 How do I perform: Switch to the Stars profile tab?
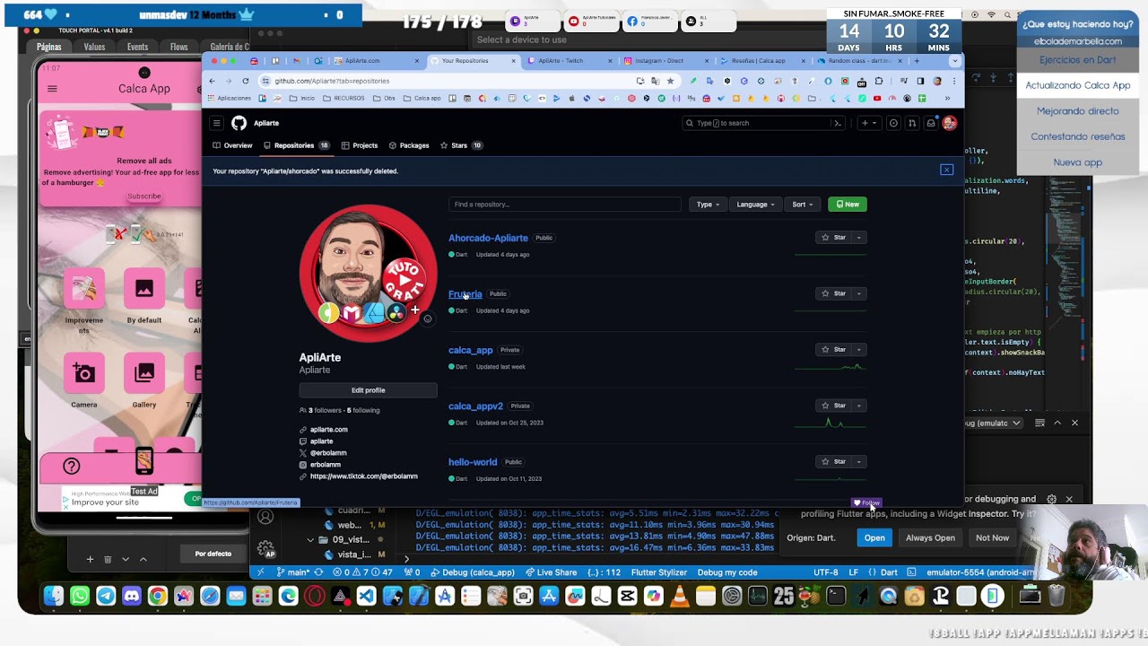[460, 145]
